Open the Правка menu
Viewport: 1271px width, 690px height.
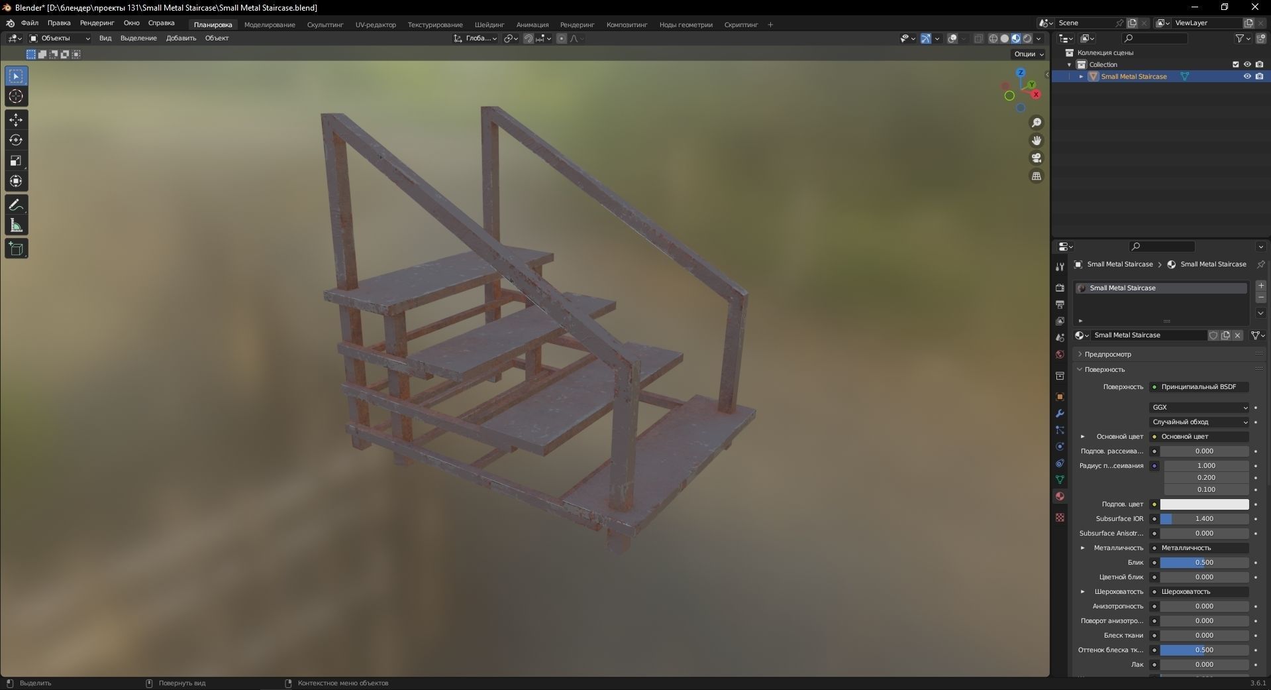coord(59,23)
